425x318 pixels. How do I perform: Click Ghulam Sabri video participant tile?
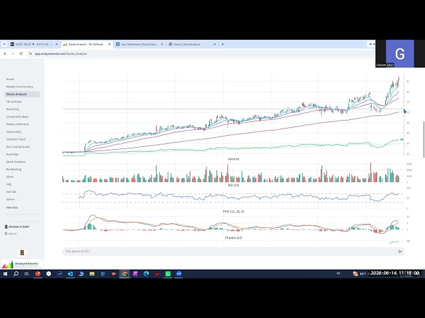400,54
